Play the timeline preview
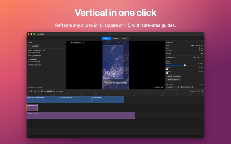231x144 pixels. pyautogui.click(x=32, y=91)
